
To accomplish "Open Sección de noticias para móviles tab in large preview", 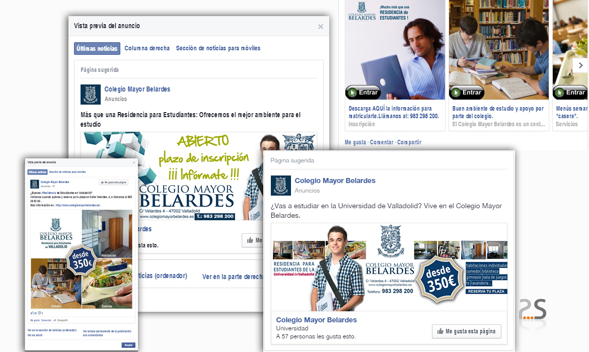I will [218, 49].
